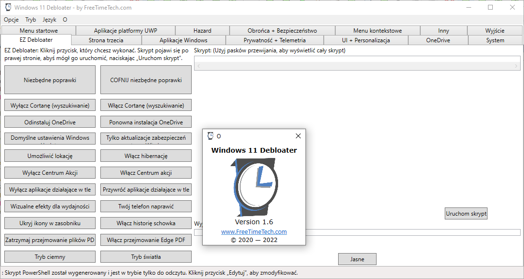Image resolution: width=524 pixels, height=279 pixels.
Task: Click the horizontal scrollbar in script box
Action: point(357,66)
